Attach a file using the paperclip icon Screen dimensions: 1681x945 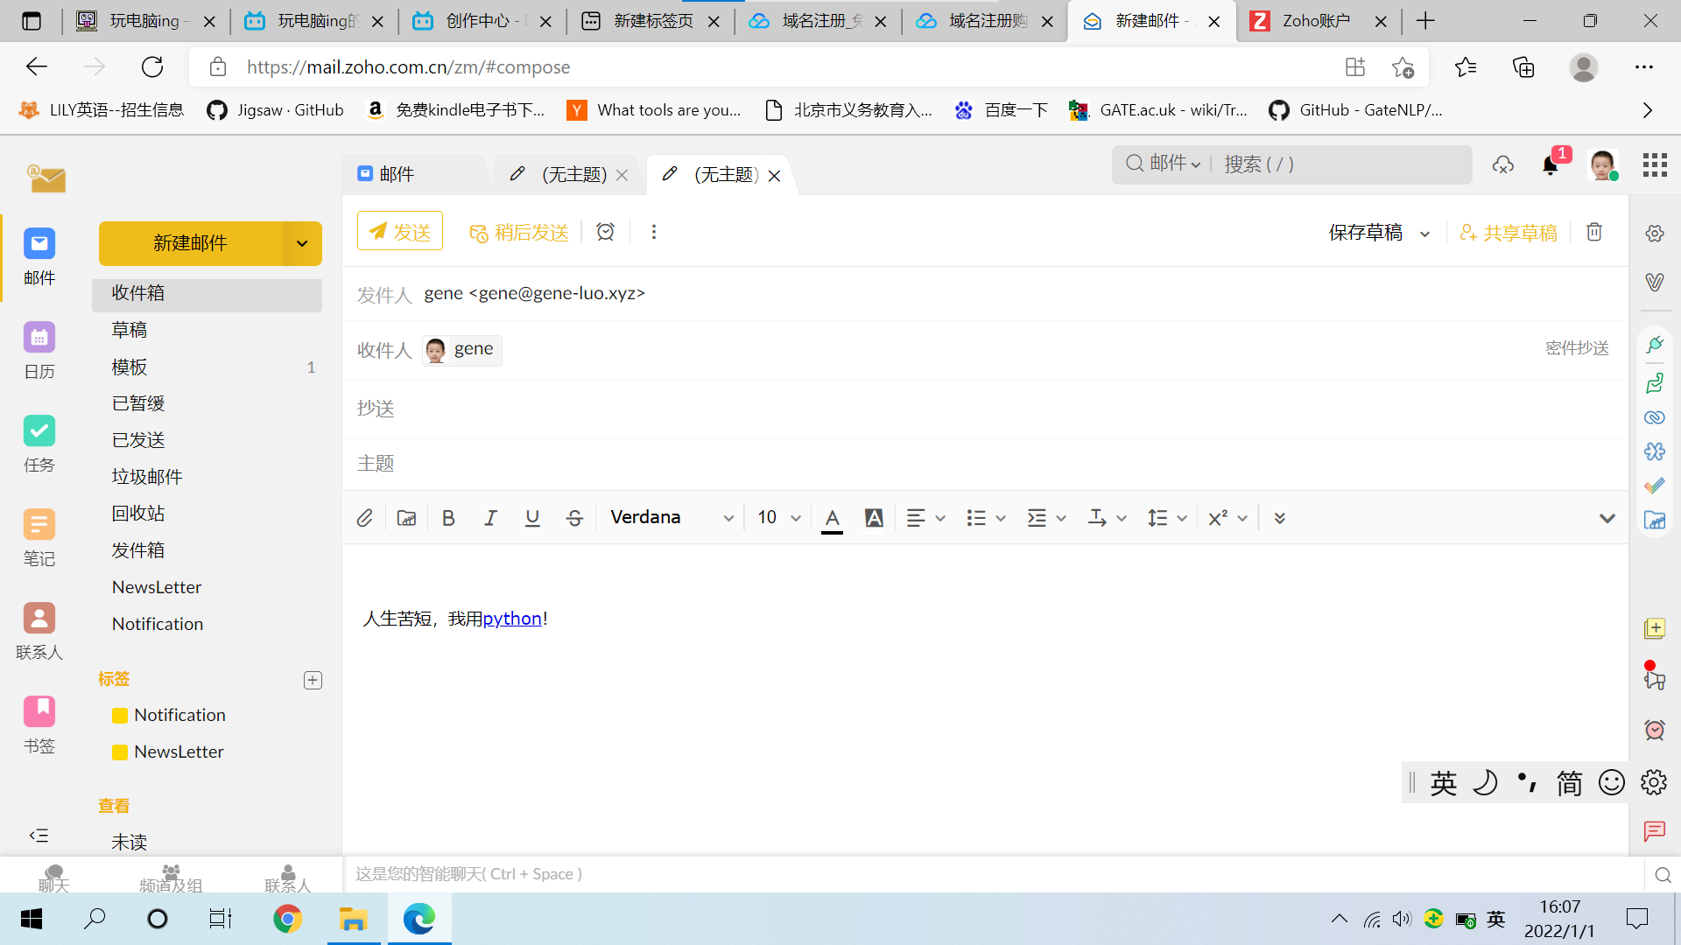point(365,517)
